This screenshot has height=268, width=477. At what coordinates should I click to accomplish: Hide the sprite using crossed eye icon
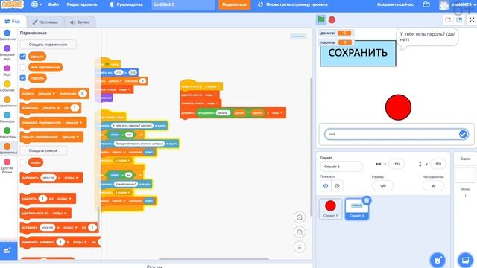pos(337,185)
